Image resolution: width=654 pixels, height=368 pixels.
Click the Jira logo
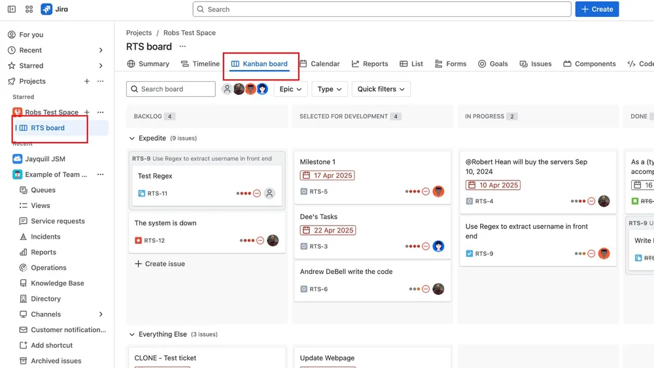click(x=54, y=9)
